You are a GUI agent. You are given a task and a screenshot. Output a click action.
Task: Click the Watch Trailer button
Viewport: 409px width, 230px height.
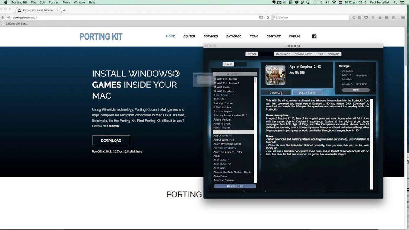point(307,92)
